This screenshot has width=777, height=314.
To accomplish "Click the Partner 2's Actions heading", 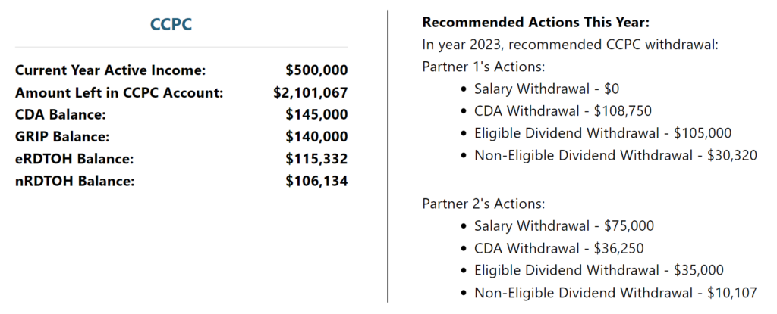I will coord(483,204).
